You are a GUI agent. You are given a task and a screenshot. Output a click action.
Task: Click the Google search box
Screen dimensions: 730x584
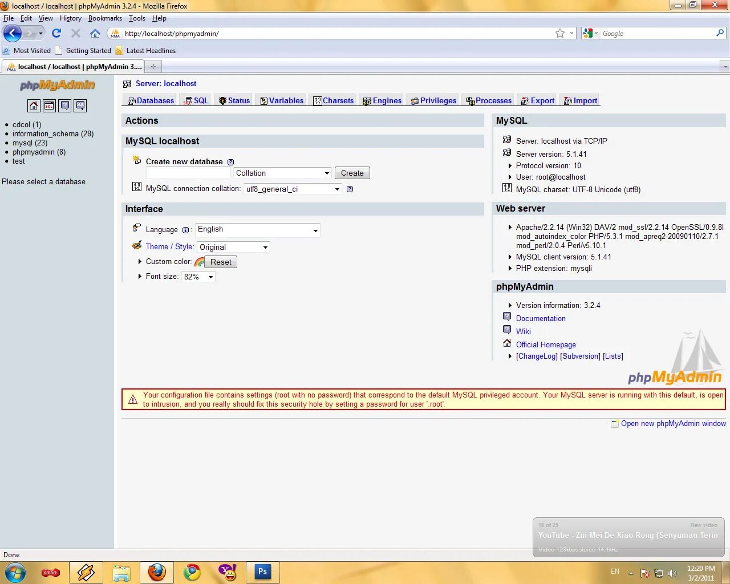tap(658, 33)
